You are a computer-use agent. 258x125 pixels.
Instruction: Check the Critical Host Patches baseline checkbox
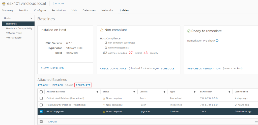click(x=41, y=98)
